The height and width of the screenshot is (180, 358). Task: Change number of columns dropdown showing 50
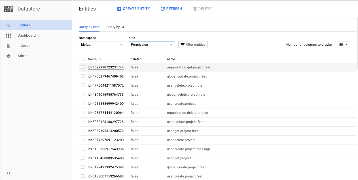pyautogui.click(x=343, y=45)
